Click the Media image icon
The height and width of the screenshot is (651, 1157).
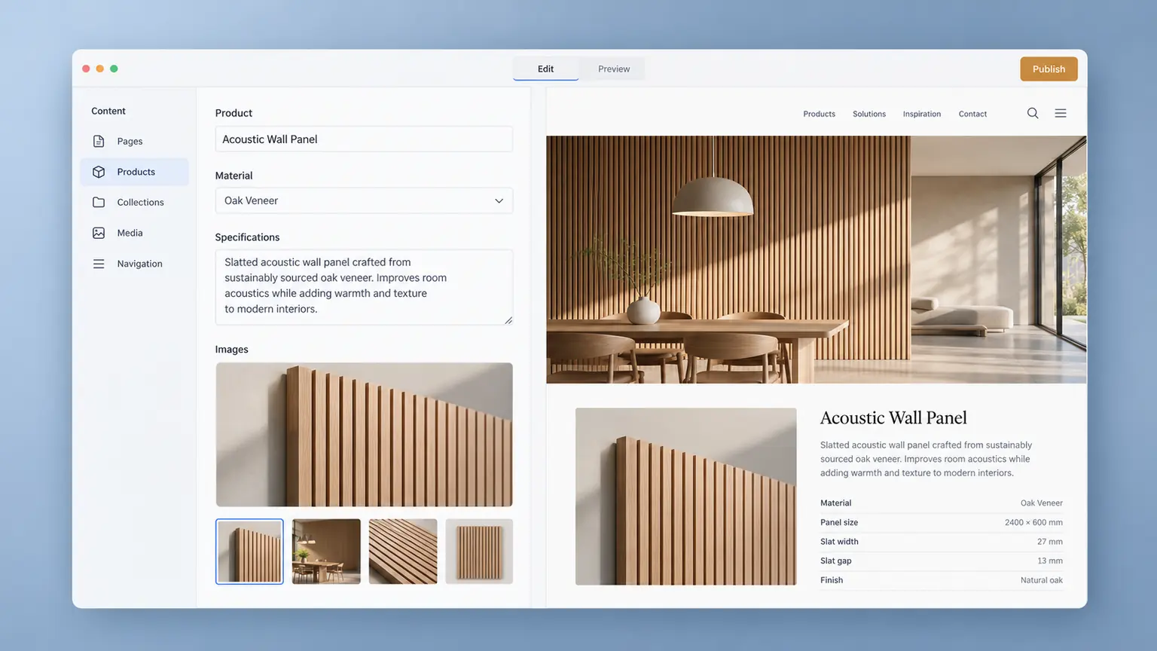99,233
